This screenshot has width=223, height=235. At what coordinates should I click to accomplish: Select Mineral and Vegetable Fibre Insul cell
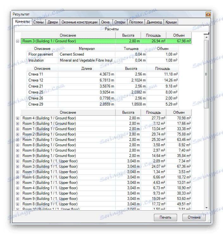point(87,60)
